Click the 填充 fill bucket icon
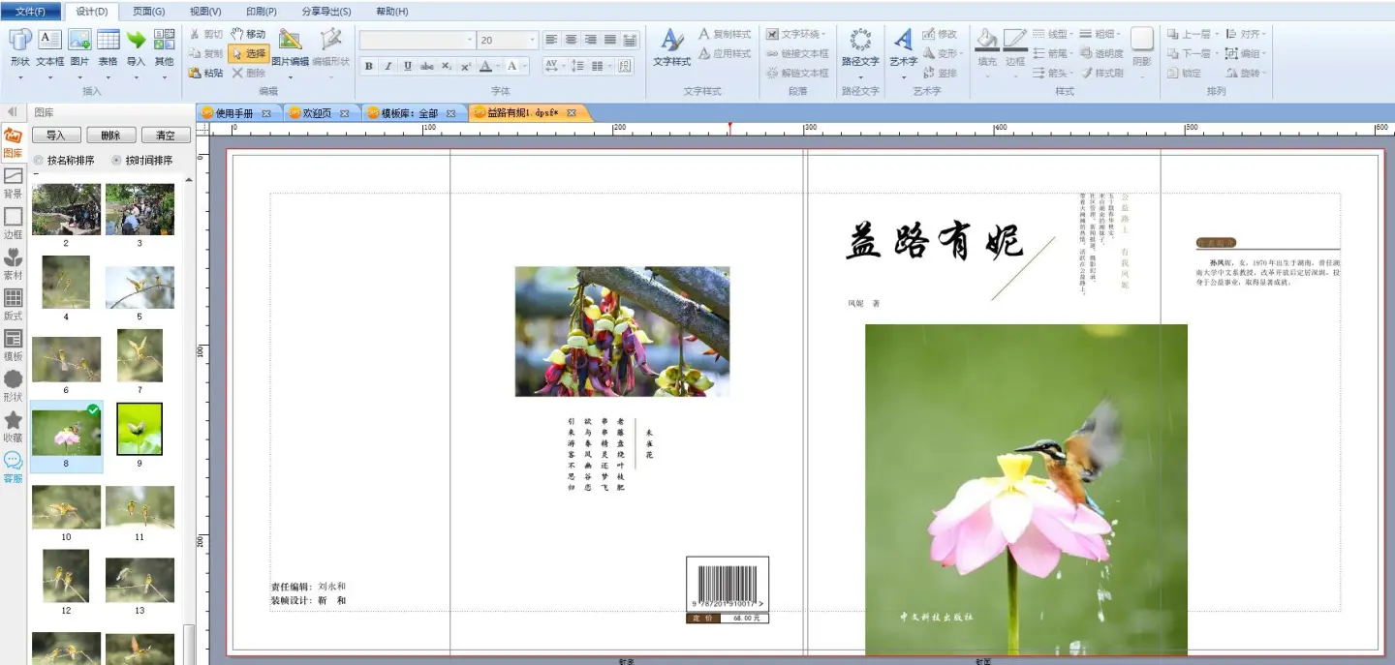1395x665 pixels. [x=986, y=47]
